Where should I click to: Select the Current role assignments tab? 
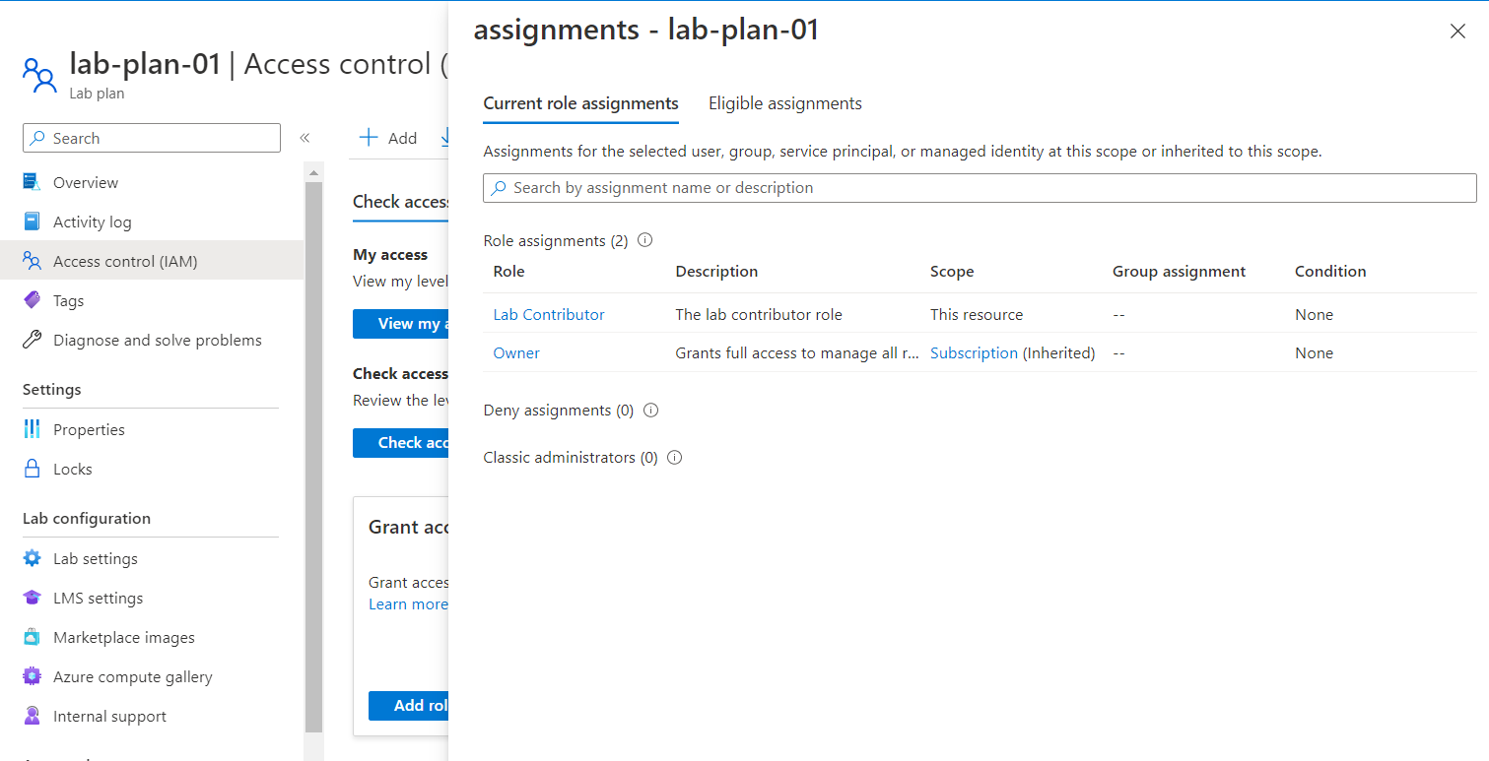tap(579, 103)
